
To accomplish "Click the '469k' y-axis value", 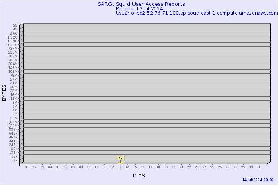I will [x=13, y=137].
